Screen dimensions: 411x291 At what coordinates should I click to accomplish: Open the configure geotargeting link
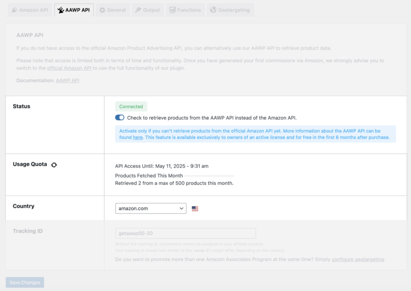click(x=357, y=259)
